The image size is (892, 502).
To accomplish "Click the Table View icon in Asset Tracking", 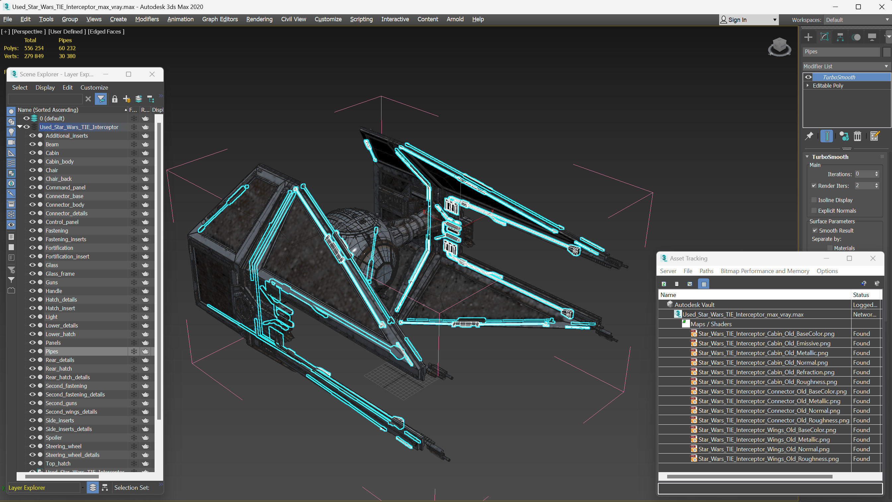I will tap(704, 284).
